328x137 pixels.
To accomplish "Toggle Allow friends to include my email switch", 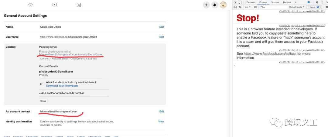I will (41, 84).
